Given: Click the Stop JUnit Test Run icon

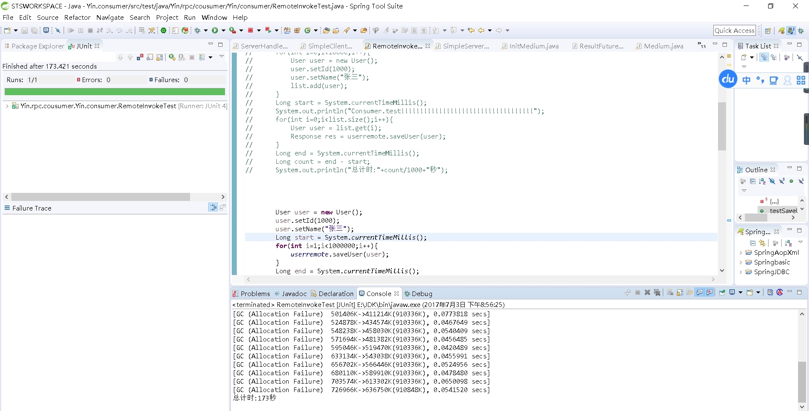Looking at the screenshot, I should point(192,57).
